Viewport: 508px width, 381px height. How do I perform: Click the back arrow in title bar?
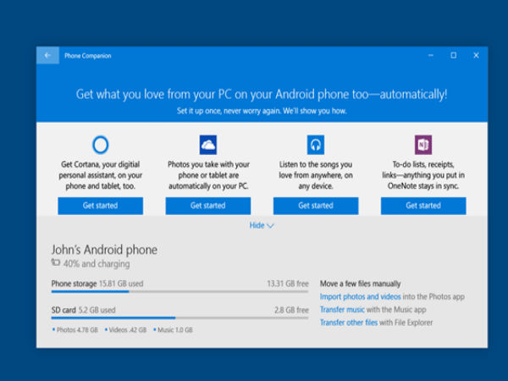point(47,56)
